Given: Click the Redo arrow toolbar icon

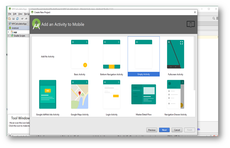Looking at the screenshot, I should (26, 19).
